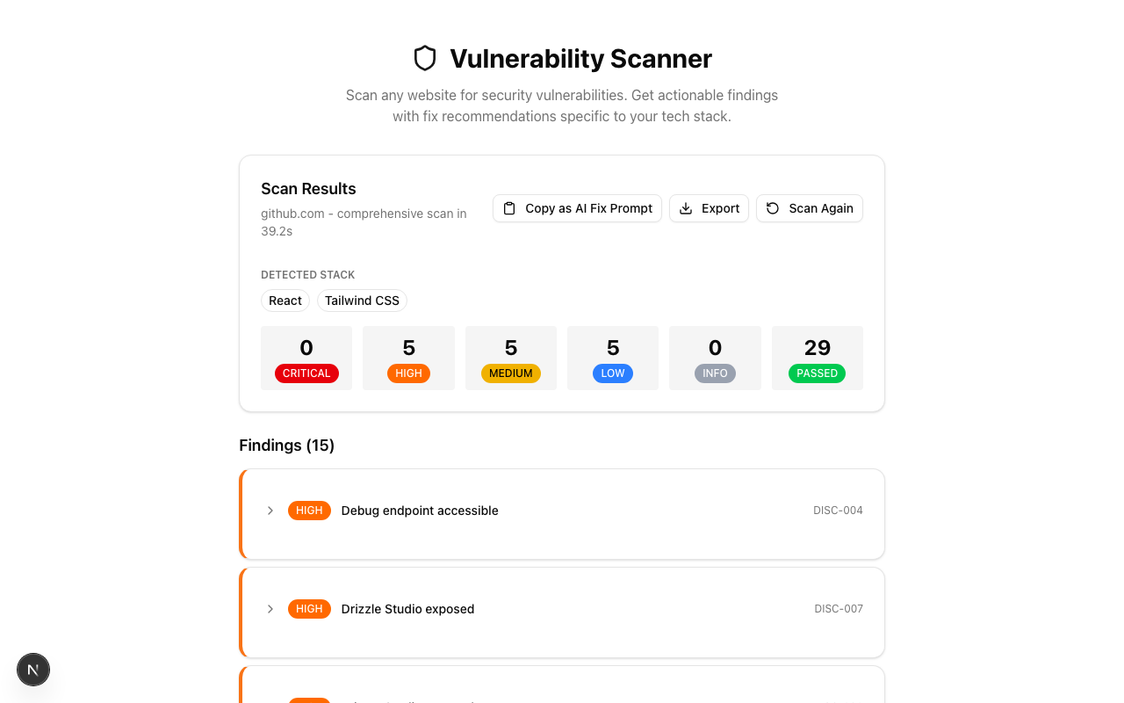Screen dimensions: 1124x703
Task: Click the Findings (15) heading
Action: [x=286, y=446]
